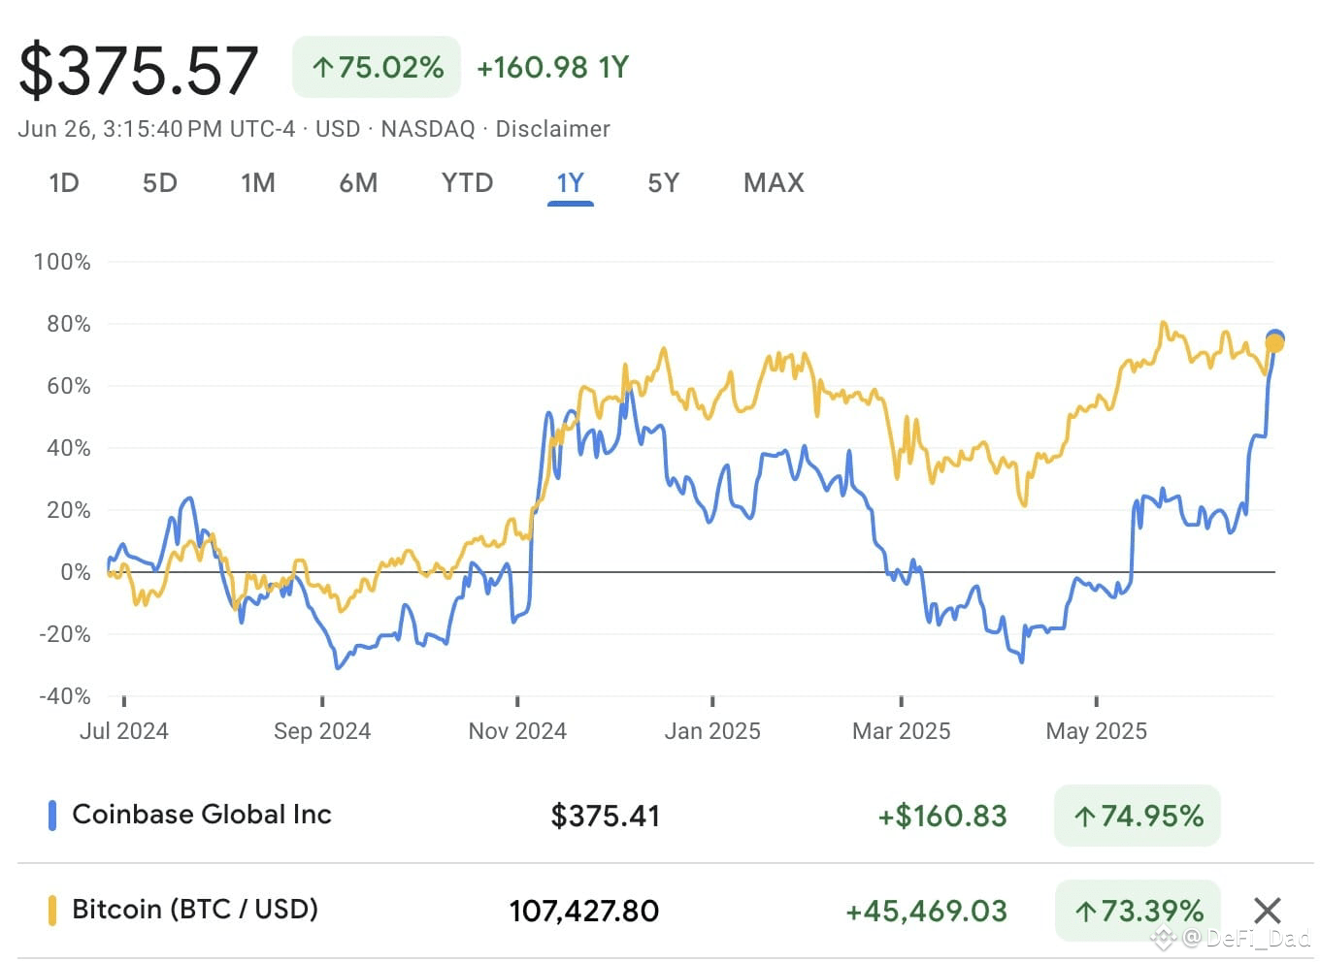This screenshot has height=962, width=1320.
Task: Click the green 75.02% up-arrow badge
Action: (377, 67)
